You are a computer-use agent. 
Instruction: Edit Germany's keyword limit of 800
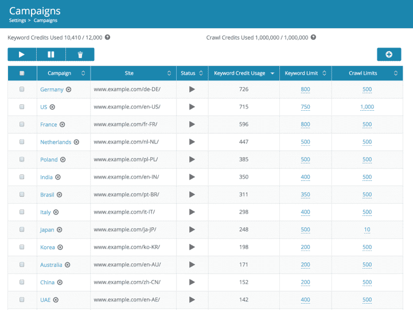coord(305,90)
